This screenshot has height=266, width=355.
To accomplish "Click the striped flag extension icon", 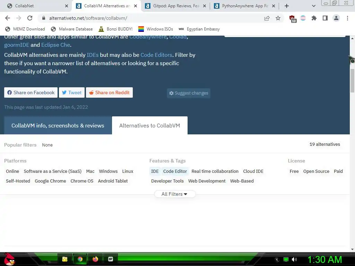I will (303, 18).
